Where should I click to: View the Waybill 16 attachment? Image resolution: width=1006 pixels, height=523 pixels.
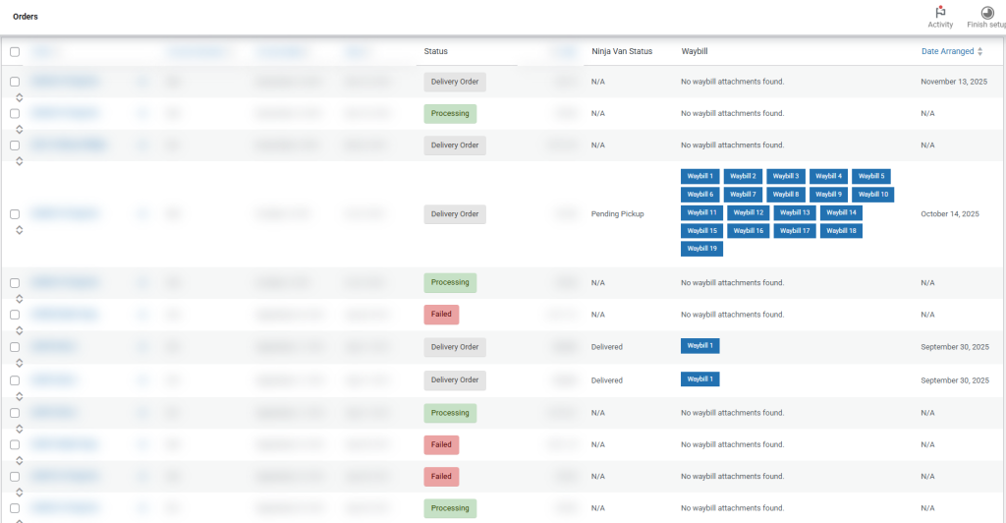click(x=748, y=231)
